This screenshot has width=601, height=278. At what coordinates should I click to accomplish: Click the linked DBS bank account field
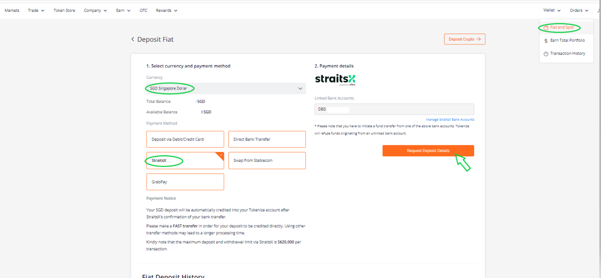[394, 109]
